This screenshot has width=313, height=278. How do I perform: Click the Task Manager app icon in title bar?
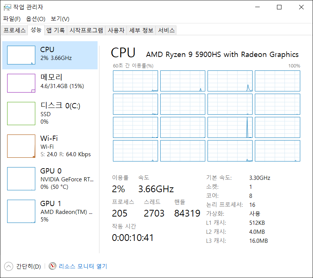click(7, 7)
